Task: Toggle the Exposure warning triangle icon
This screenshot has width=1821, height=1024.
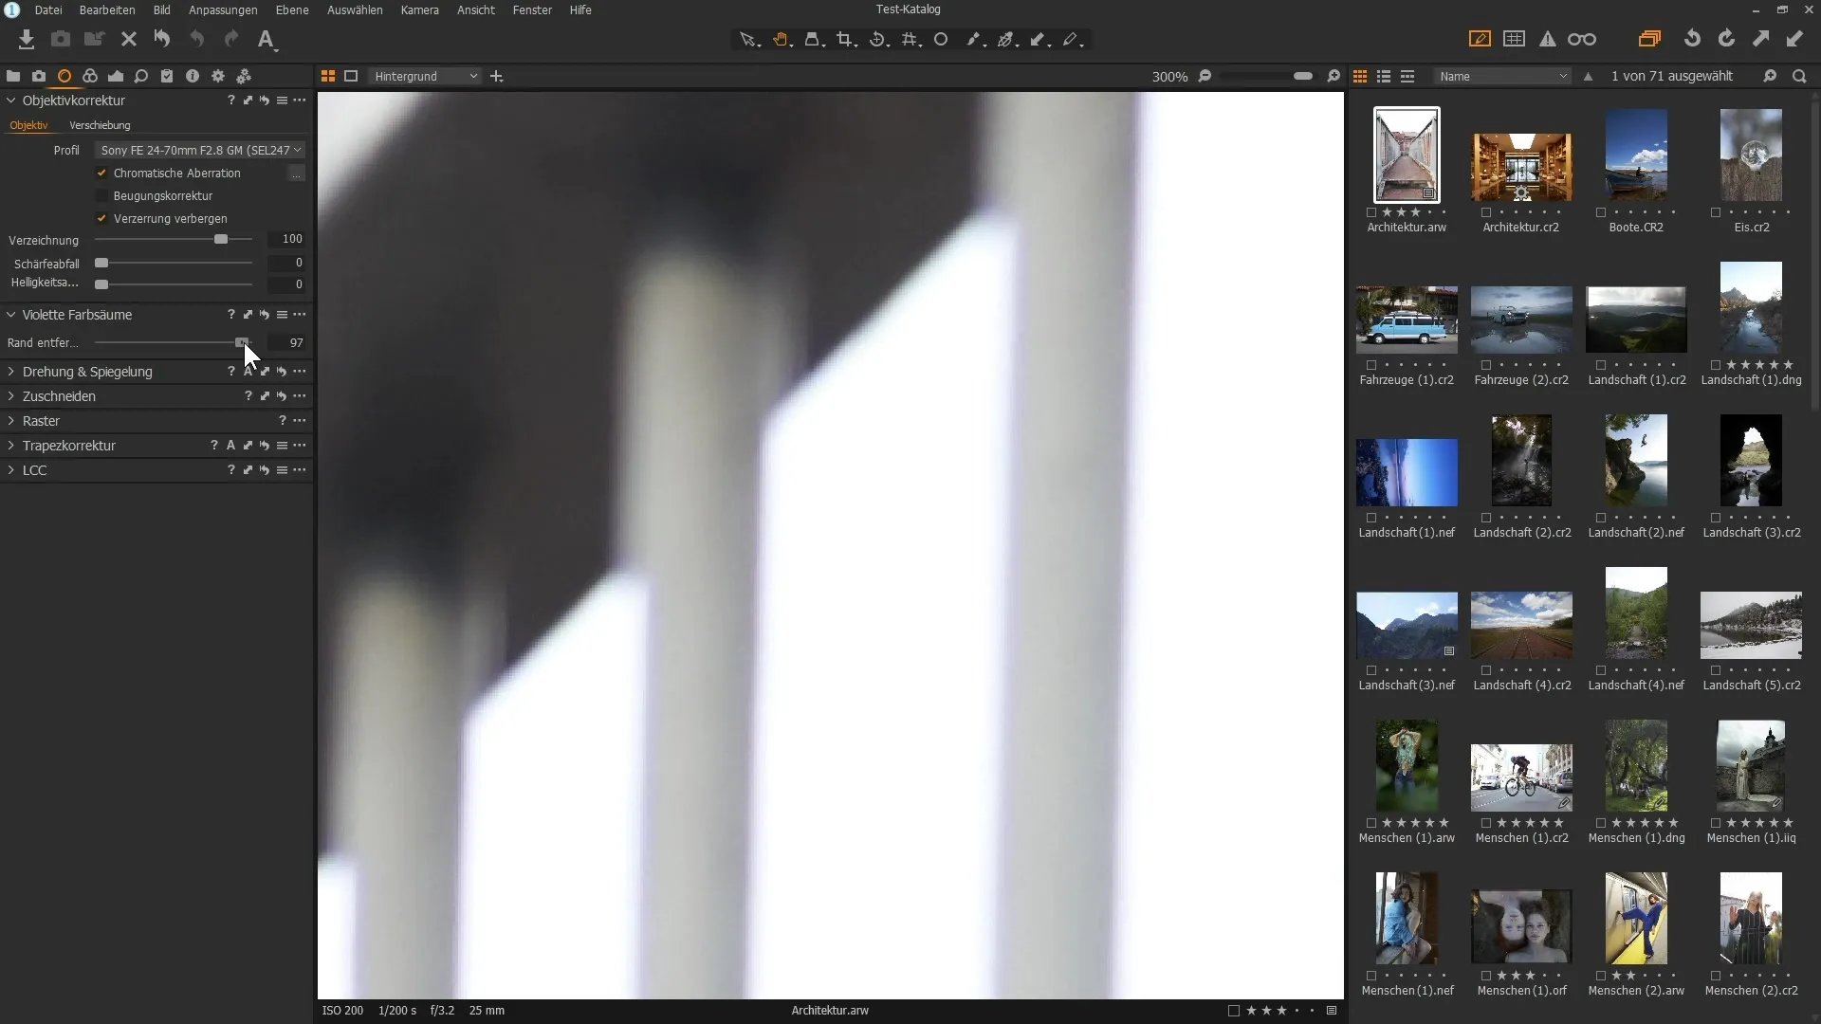Action: click(x=1548, y=39)
